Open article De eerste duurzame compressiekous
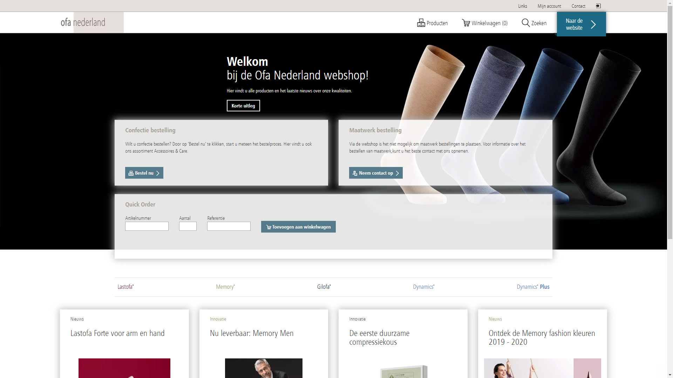Screen dimensions: 673x378 pos(379,338)
